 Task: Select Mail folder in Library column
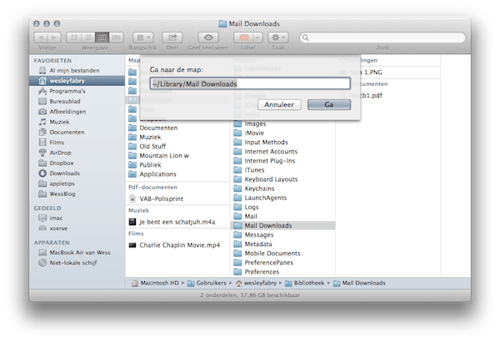coord(282,216)
